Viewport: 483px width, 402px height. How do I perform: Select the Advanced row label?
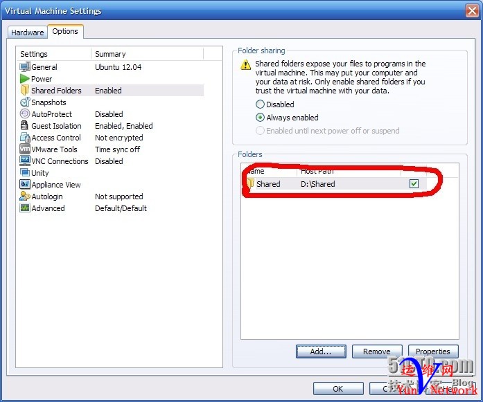48,208
